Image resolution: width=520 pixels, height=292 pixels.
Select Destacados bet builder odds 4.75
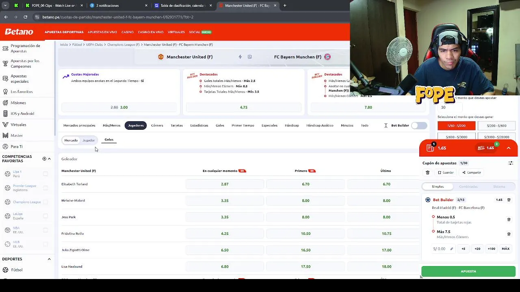pos(244,107)
